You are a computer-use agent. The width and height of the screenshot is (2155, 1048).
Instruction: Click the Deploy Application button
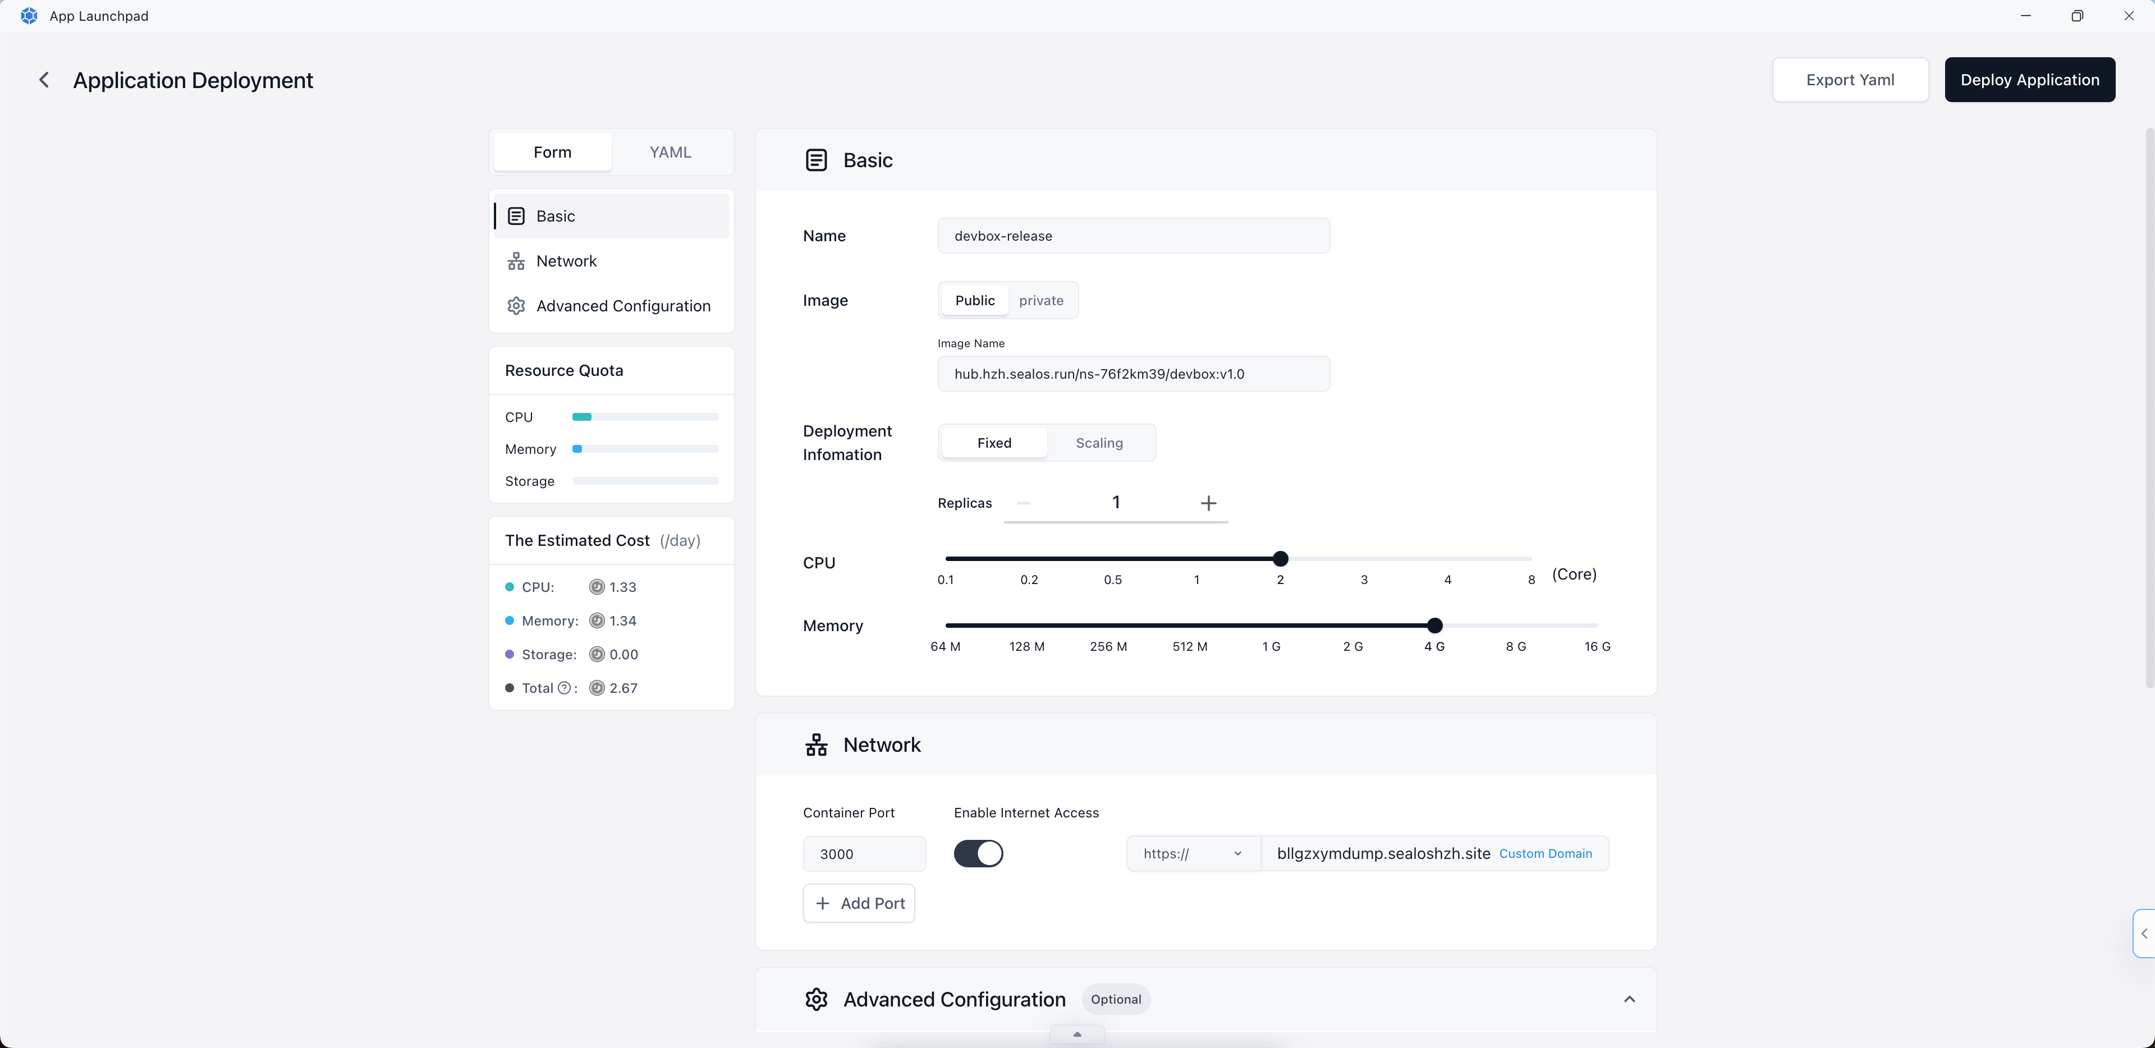[2029, 80]
